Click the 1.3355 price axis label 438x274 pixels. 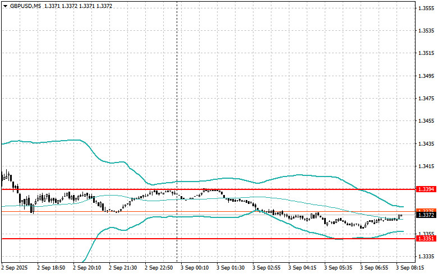[426, 234]
